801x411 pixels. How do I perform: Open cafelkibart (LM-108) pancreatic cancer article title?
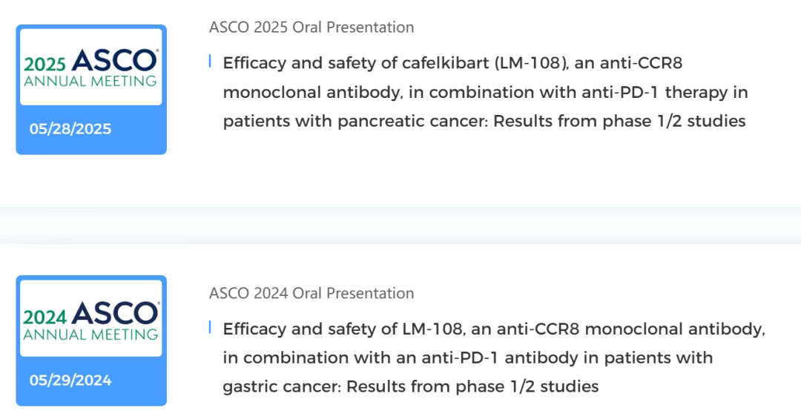point(452,63)
